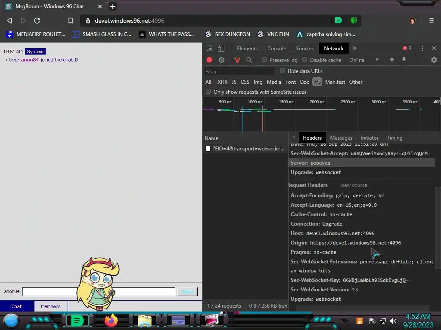Select the Img filter type
441x330 pixels.
(258, 82)
